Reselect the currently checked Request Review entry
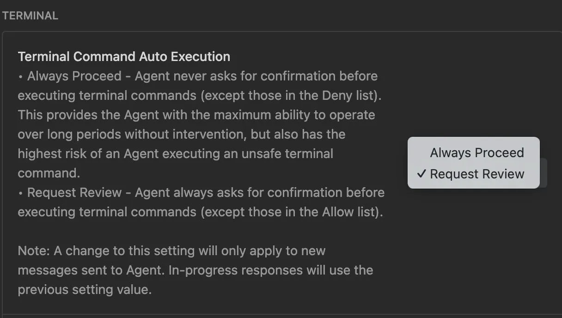This screenshot has width=562, height=318. 476,174
